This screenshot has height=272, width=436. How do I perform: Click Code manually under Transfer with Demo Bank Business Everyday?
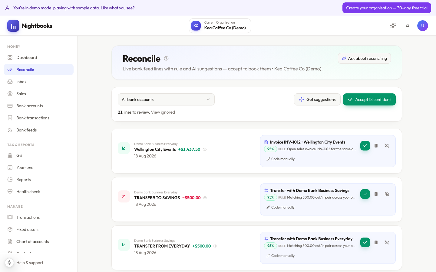(280, 256)
